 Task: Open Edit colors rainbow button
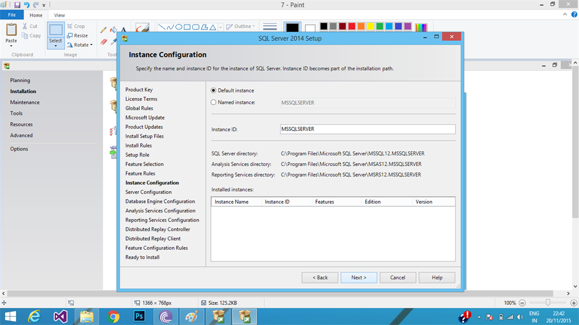click(421, 27)
